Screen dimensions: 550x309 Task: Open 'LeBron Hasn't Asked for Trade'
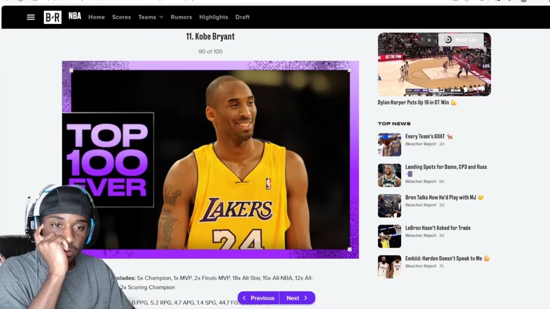point(438,228)
